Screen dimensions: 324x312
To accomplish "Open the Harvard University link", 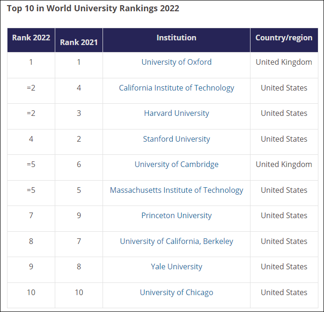I will pos(177,113).
